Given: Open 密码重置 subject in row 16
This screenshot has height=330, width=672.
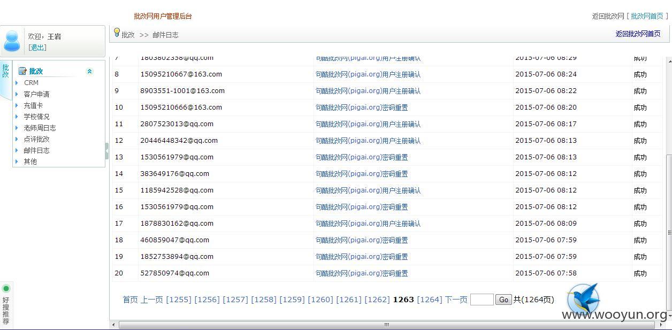Looking at the screenshot, I should 362,207.
